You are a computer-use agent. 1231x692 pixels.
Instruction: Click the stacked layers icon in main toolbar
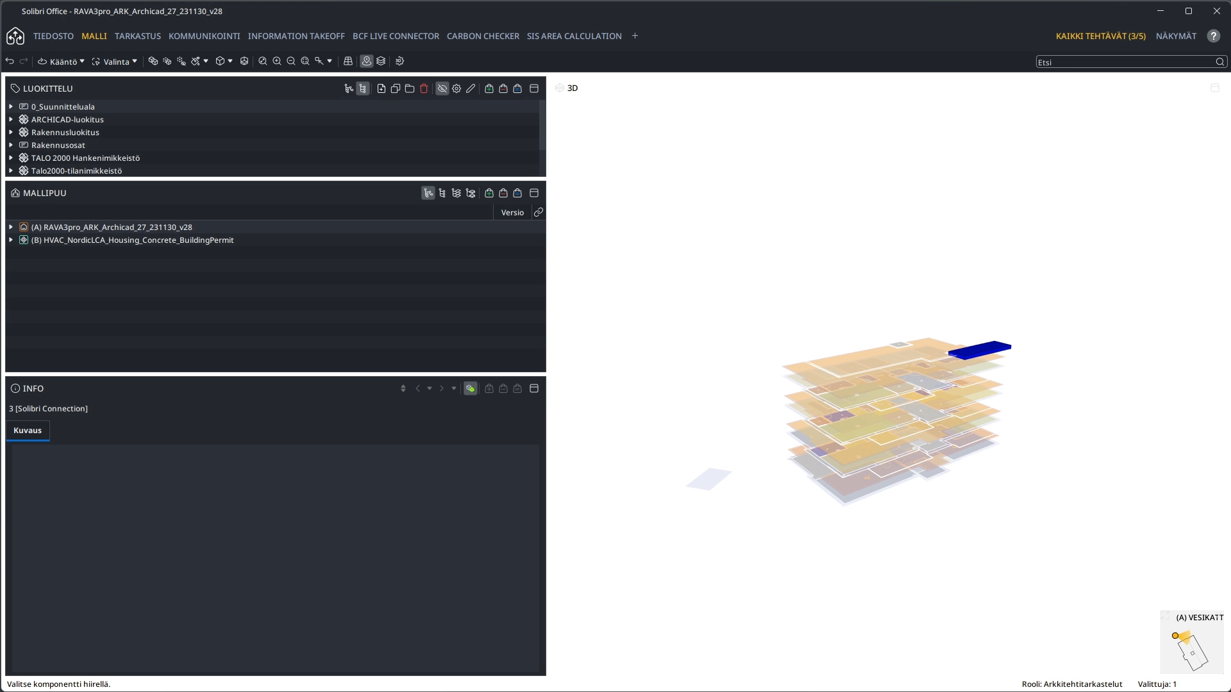pyautogui.click(x=381, y=62)
